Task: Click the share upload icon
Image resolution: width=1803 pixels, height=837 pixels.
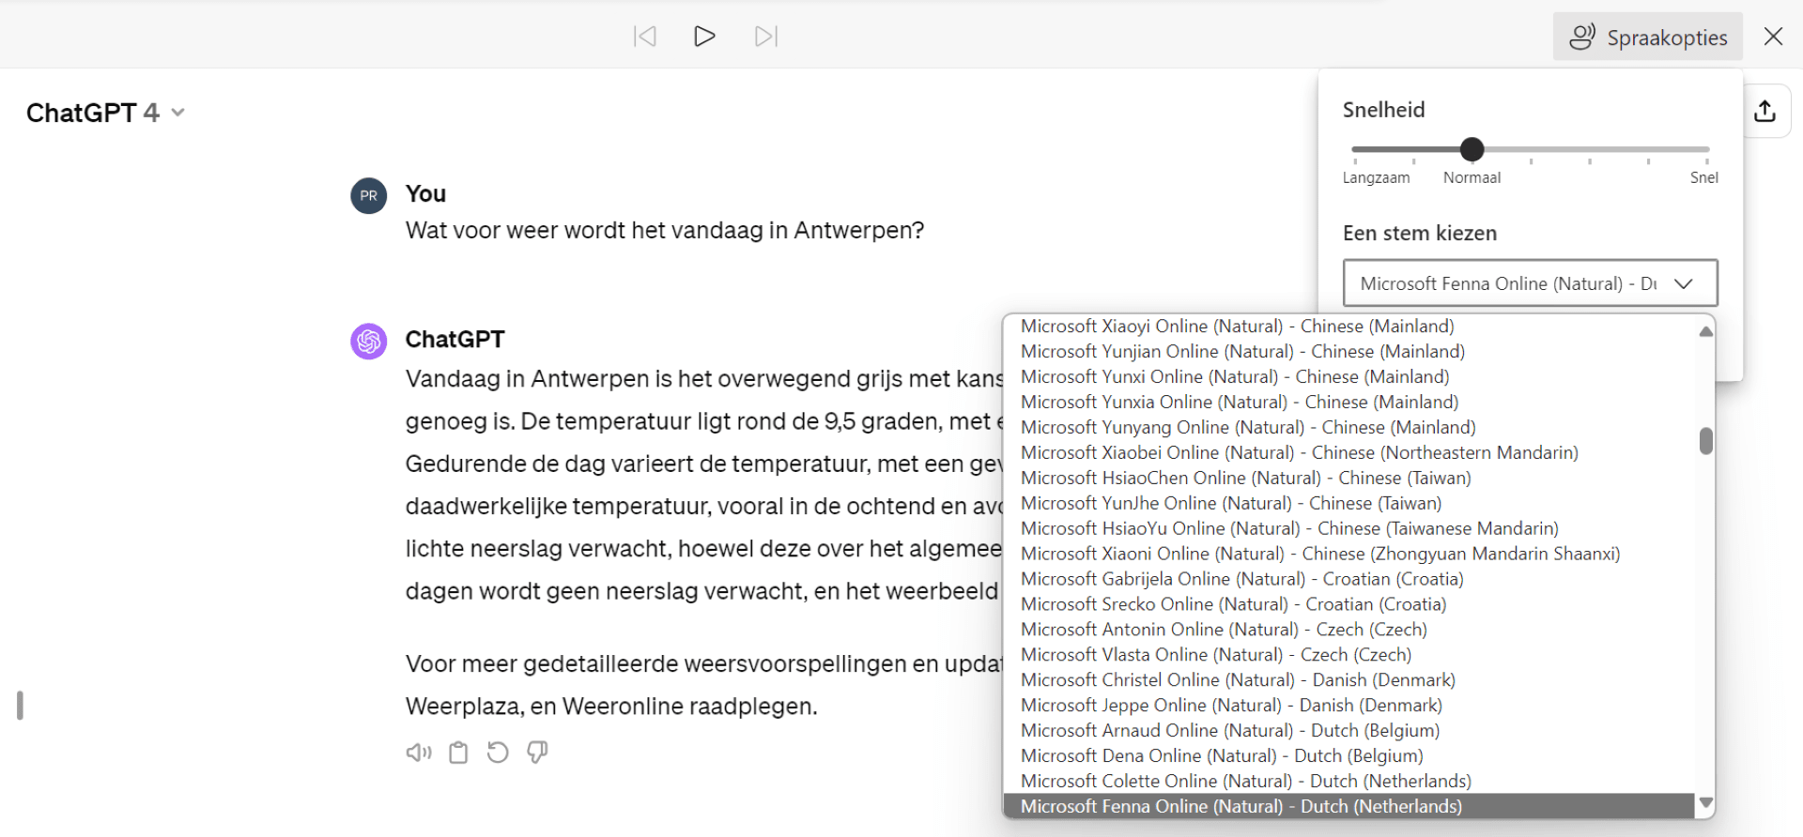Action: [x=1765, y=111]
